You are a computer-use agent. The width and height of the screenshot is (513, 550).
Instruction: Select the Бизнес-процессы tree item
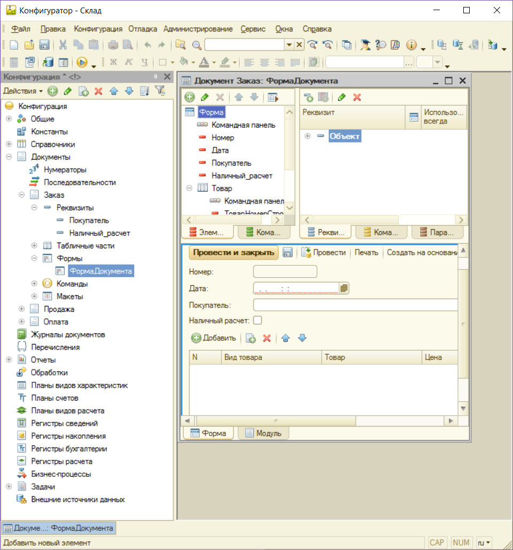(x=61, y=474)
